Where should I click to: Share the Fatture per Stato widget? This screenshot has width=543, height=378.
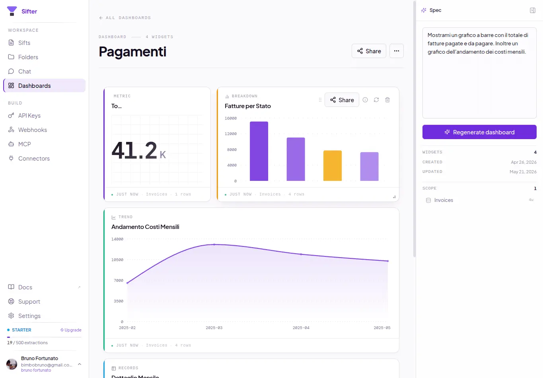(x=342, y=100)
